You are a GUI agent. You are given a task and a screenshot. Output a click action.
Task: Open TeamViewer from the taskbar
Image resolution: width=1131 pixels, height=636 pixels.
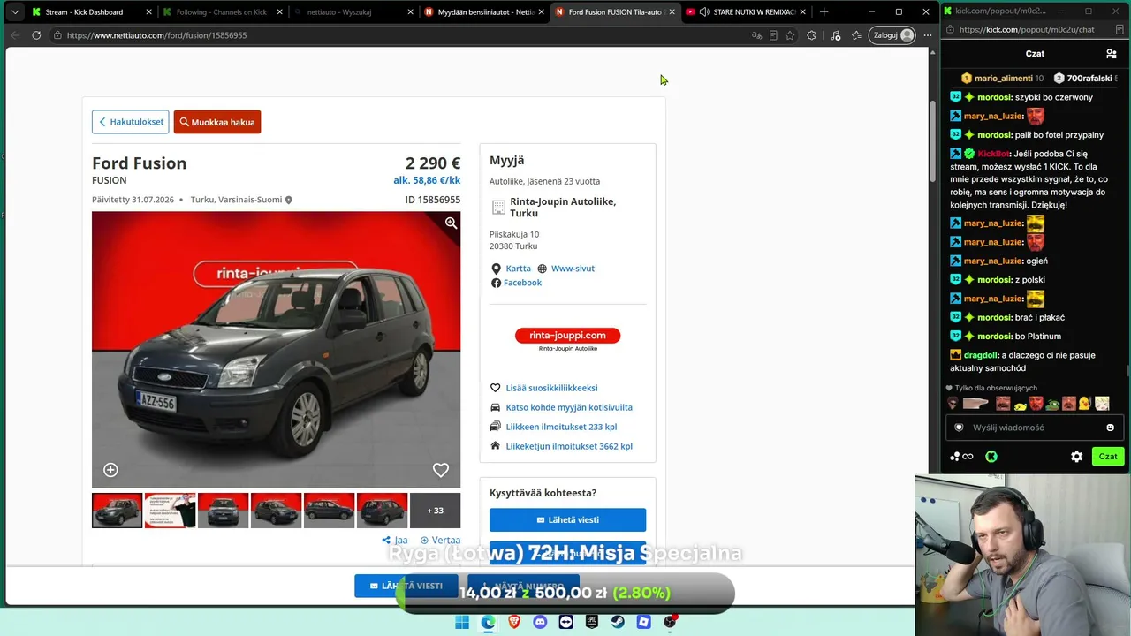tap(566, 622)
